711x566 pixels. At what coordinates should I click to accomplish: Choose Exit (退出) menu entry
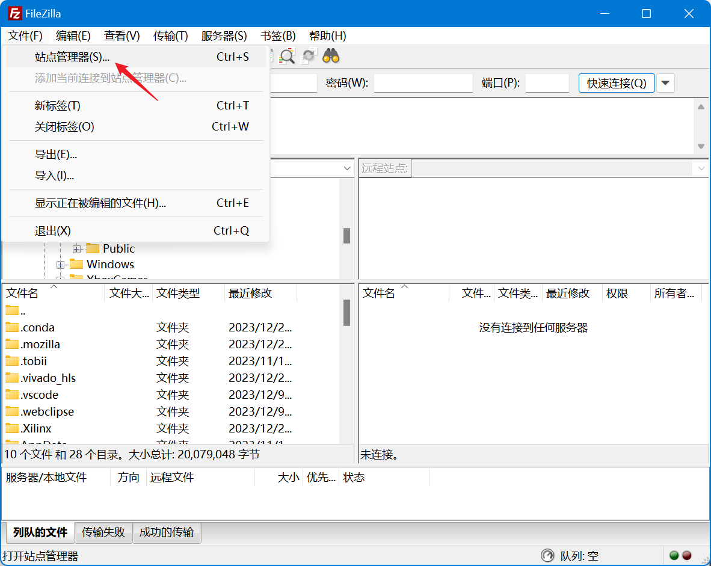coord(136,231)
